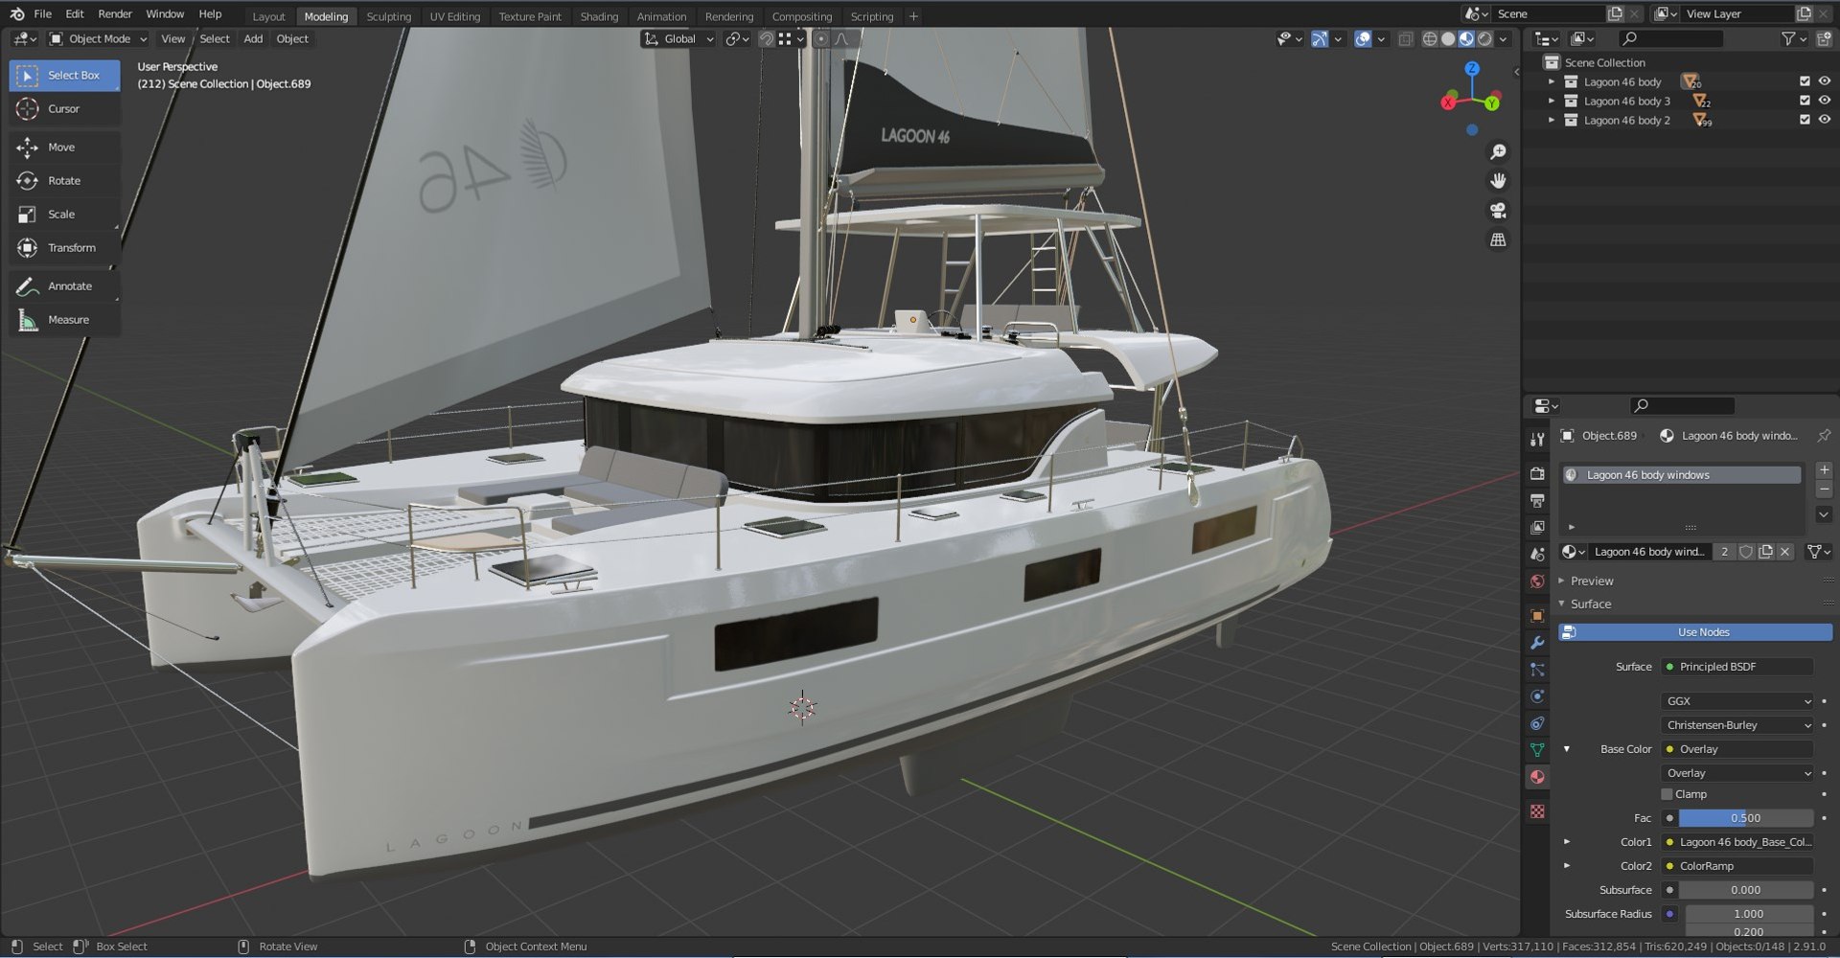Viewport: 1840px width, 958px height.
Task: Activate the Move tool
Action: 64,148
